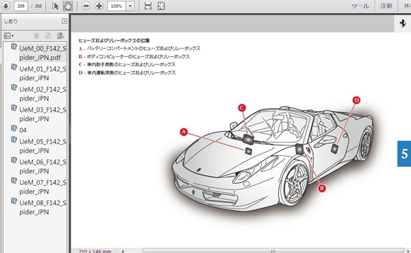Click legend line C 車内助手席側
Image resolution: width=411 pixels, height=253 pixels.
click(127, 64)
